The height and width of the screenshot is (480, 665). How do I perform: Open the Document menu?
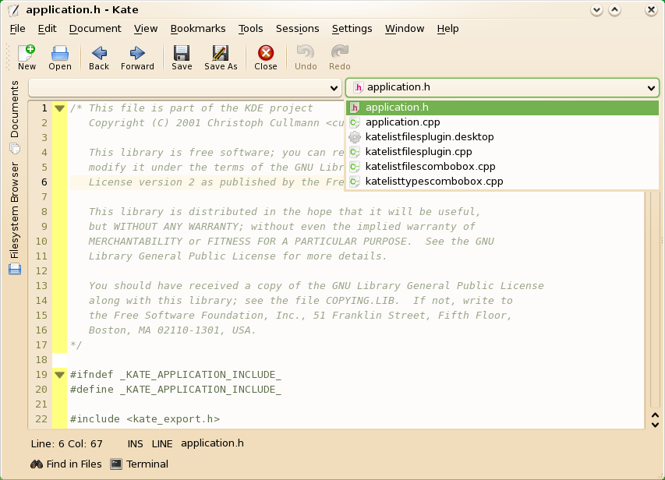[95, 28]
